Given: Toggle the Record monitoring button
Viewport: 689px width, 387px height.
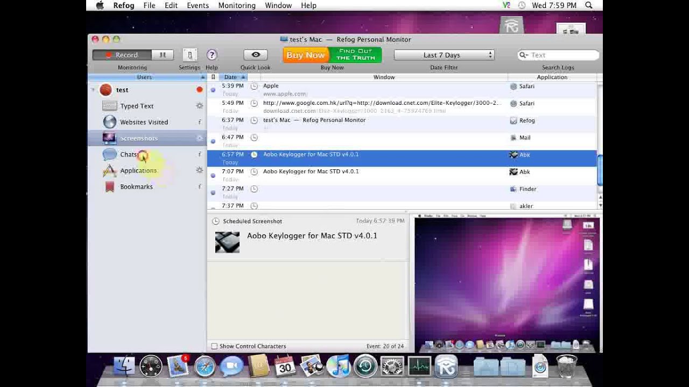Looking at the screenshot, I should click(x=122, y=55).
